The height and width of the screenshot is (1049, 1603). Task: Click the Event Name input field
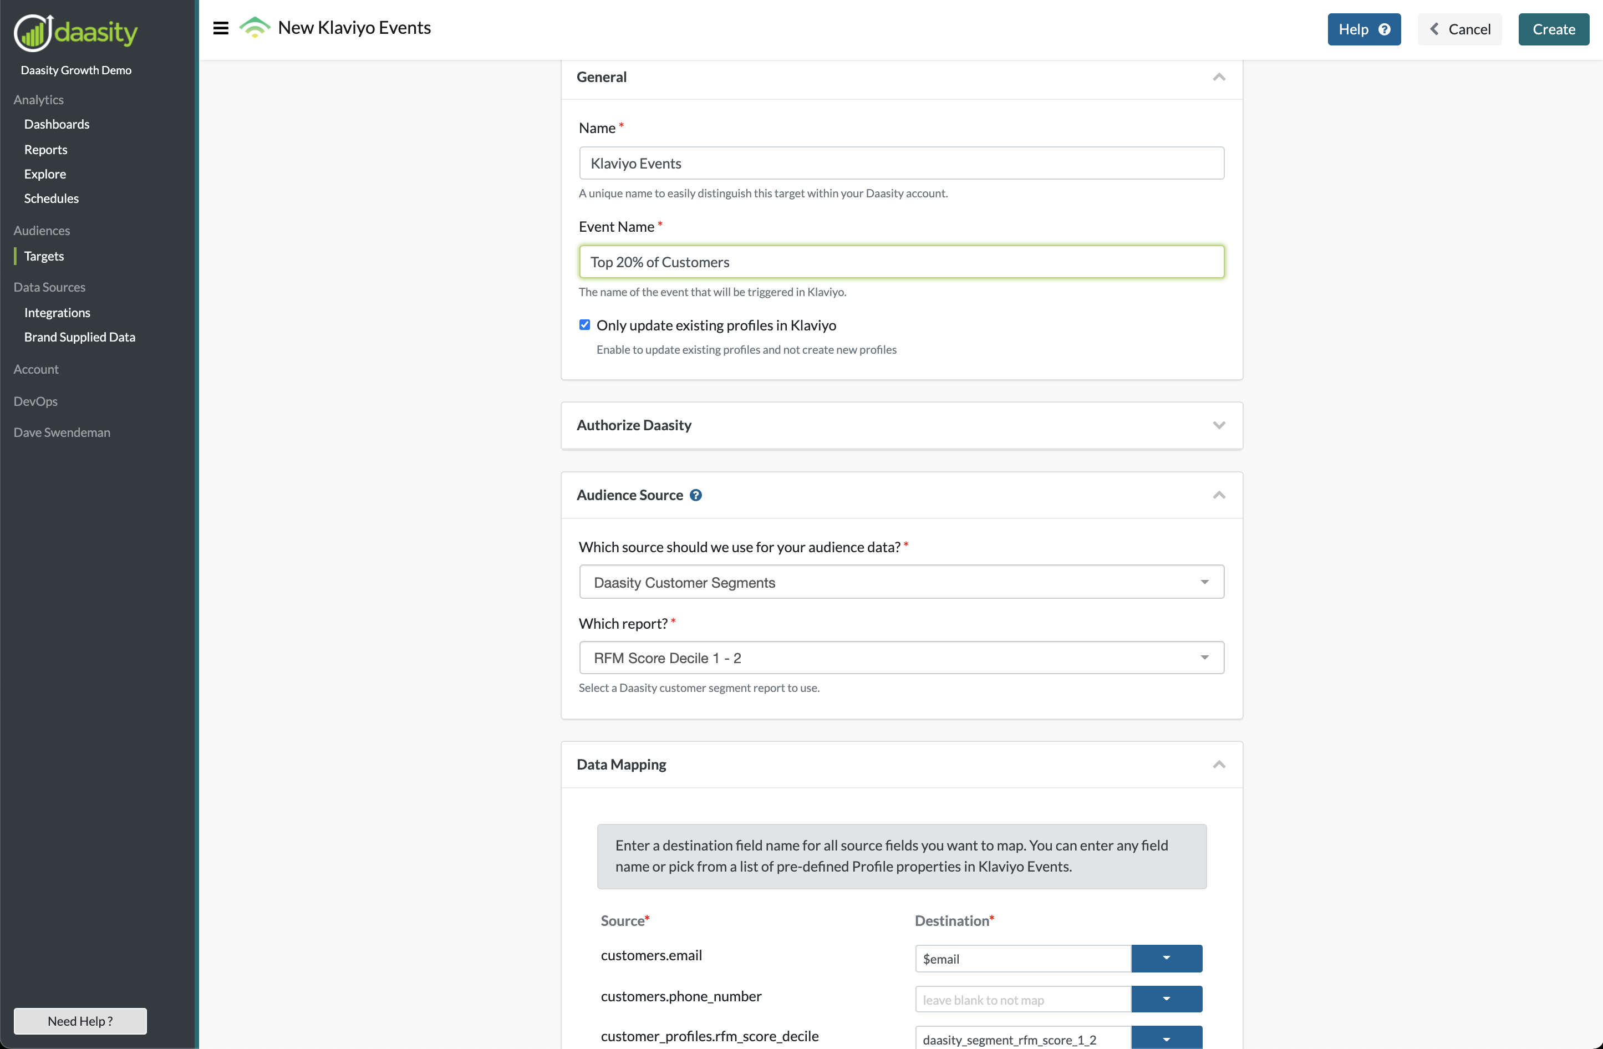[901, 262]
